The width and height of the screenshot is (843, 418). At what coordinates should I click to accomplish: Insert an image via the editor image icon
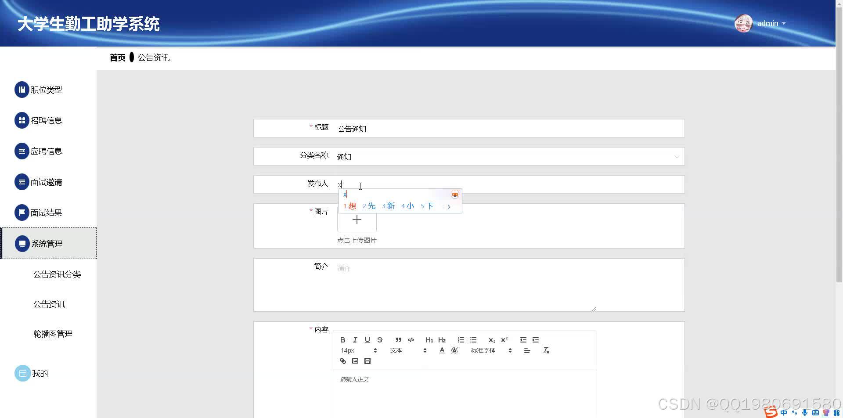click(x=355, y=361)
